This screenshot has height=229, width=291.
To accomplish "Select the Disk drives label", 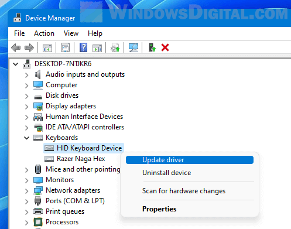I will click(62, 95).
